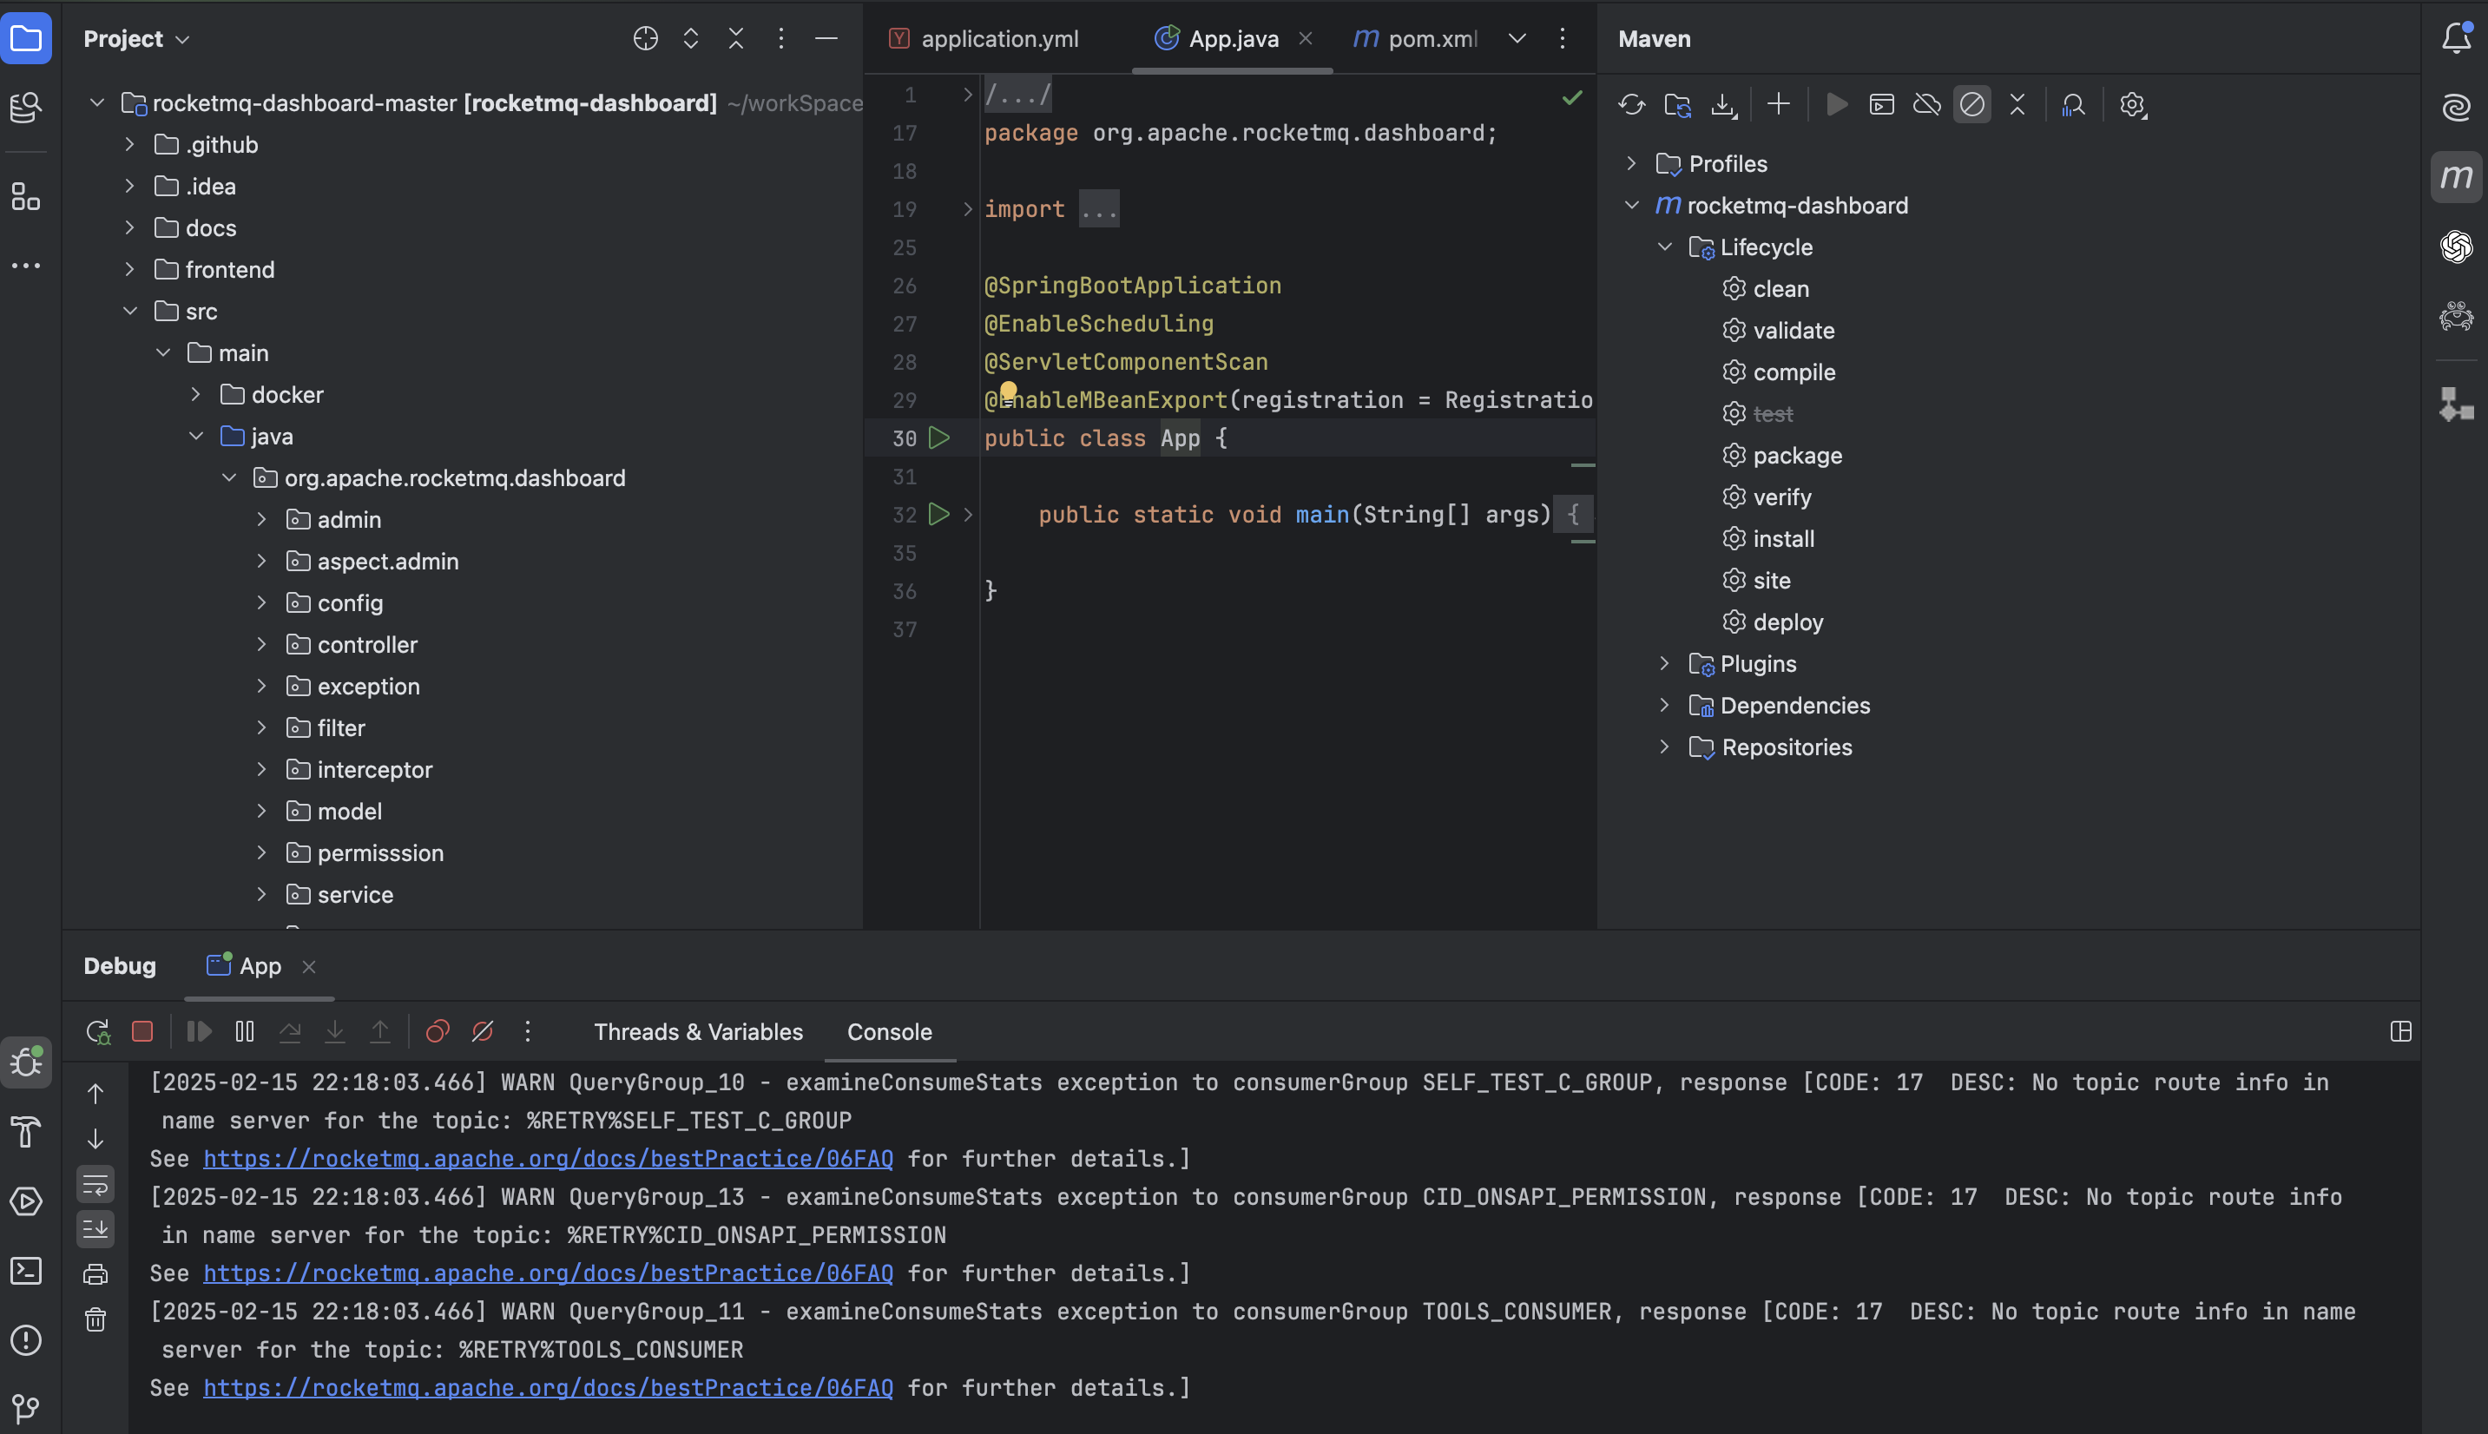Open the Maven tool window sidebar icon
Image resolution: width=2488 pixels, height=1434 pixels.
[x=2457, y=177]
